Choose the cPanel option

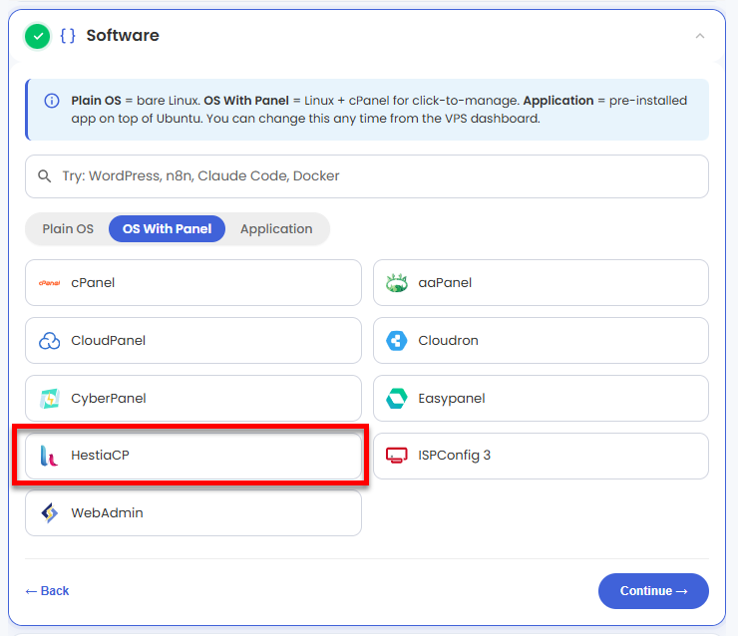click(x=193, y=283)
